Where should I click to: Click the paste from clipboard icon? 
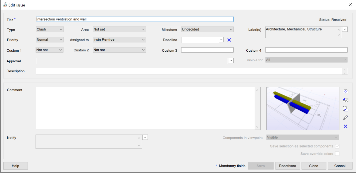point(345,109)
